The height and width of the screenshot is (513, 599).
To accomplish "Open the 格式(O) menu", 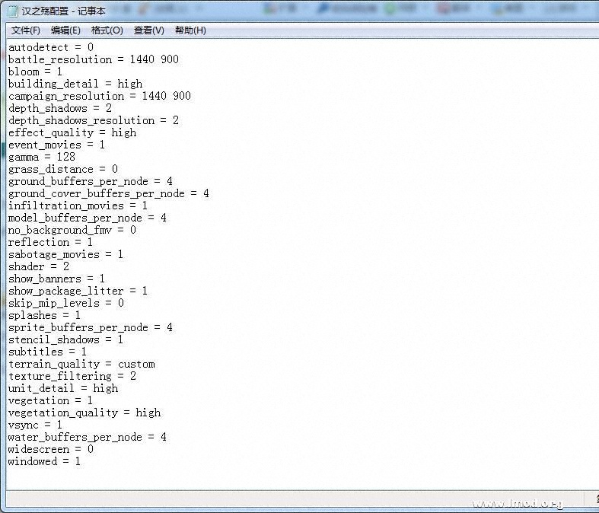I will [x=107, y=30].
